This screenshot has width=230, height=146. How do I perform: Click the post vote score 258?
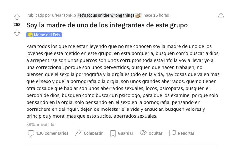point(17,25)
